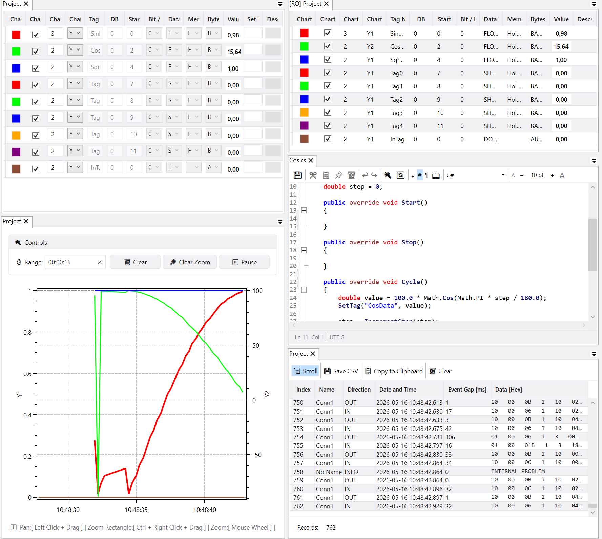Screen dimensions: 602x539
Task: Click the Paste pin icon in editor toolbar
Action: pos(339,175)
